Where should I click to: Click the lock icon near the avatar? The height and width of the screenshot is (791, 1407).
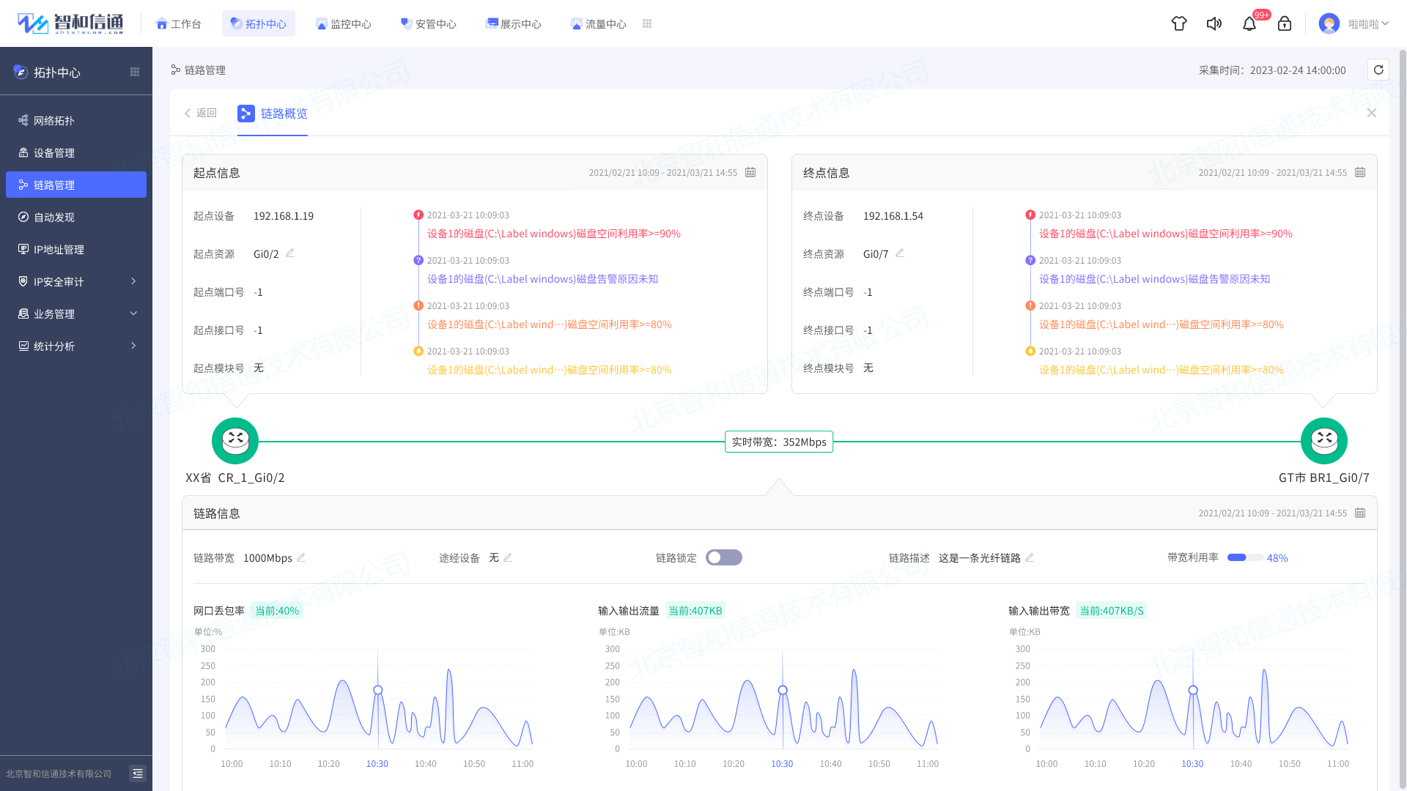[x=1285, y=23]
